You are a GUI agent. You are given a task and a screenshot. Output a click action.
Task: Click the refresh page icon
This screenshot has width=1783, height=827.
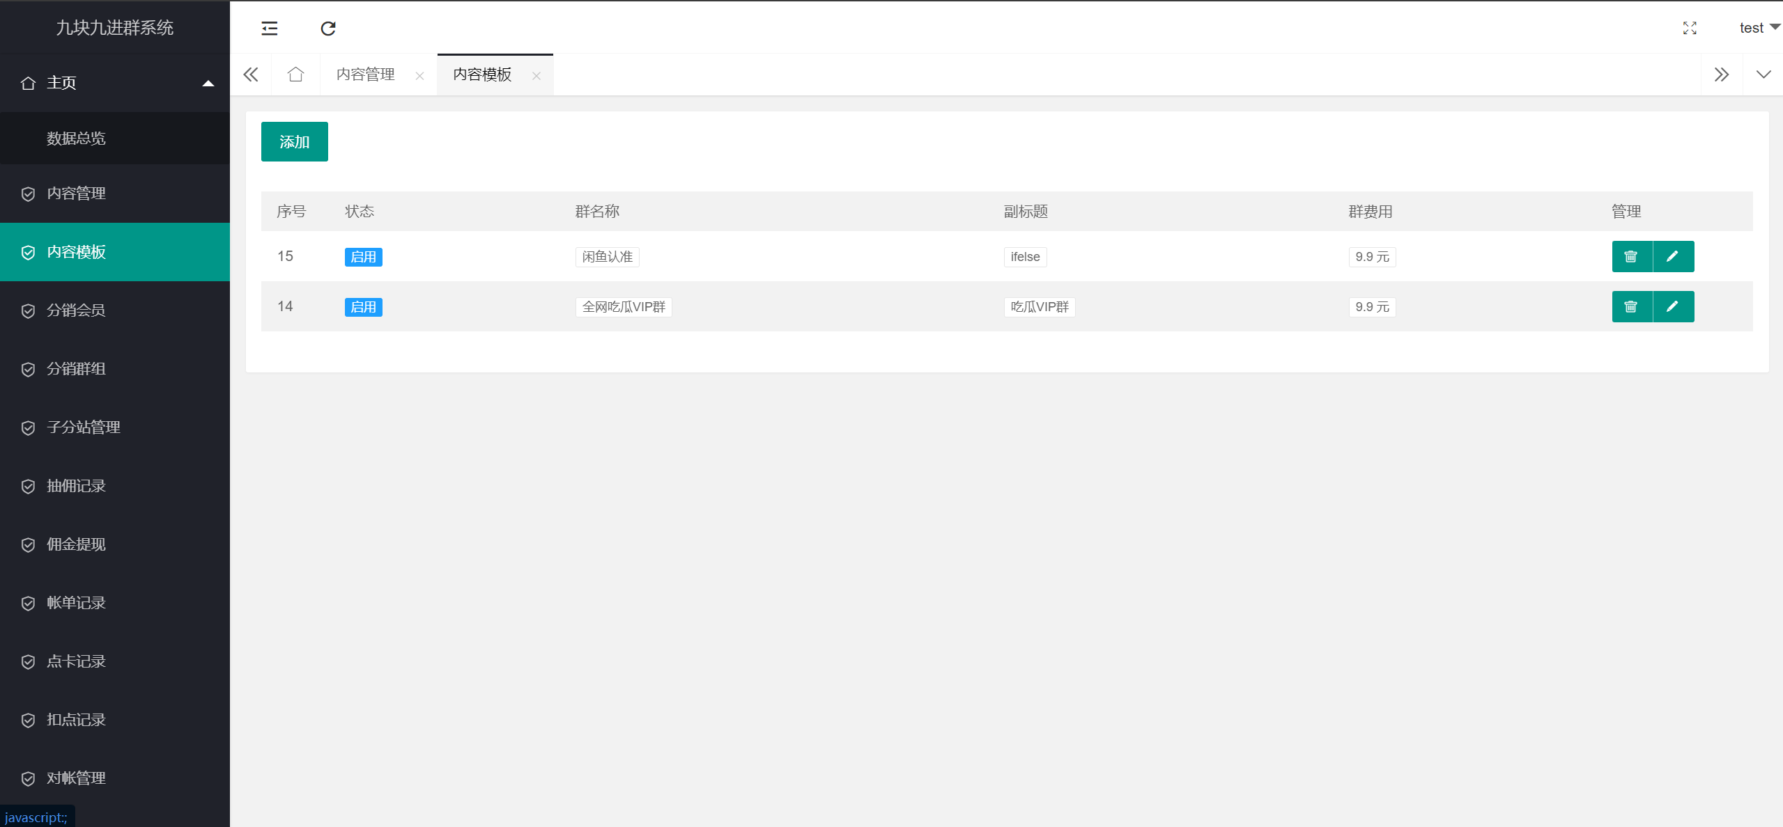[x=328, y=29]
